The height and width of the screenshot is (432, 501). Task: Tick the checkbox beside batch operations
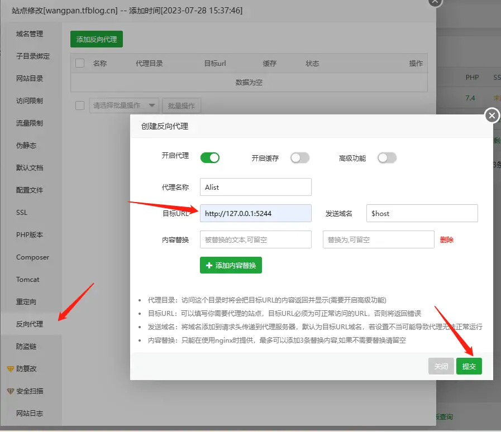[x=79, y=105]
